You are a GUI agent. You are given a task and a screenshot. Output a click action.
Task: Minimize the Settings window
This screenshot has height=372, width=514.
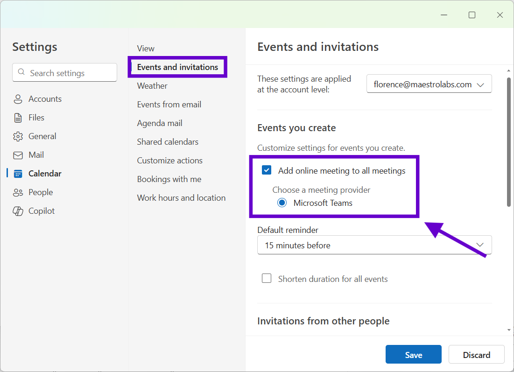(x=444, y=15)
